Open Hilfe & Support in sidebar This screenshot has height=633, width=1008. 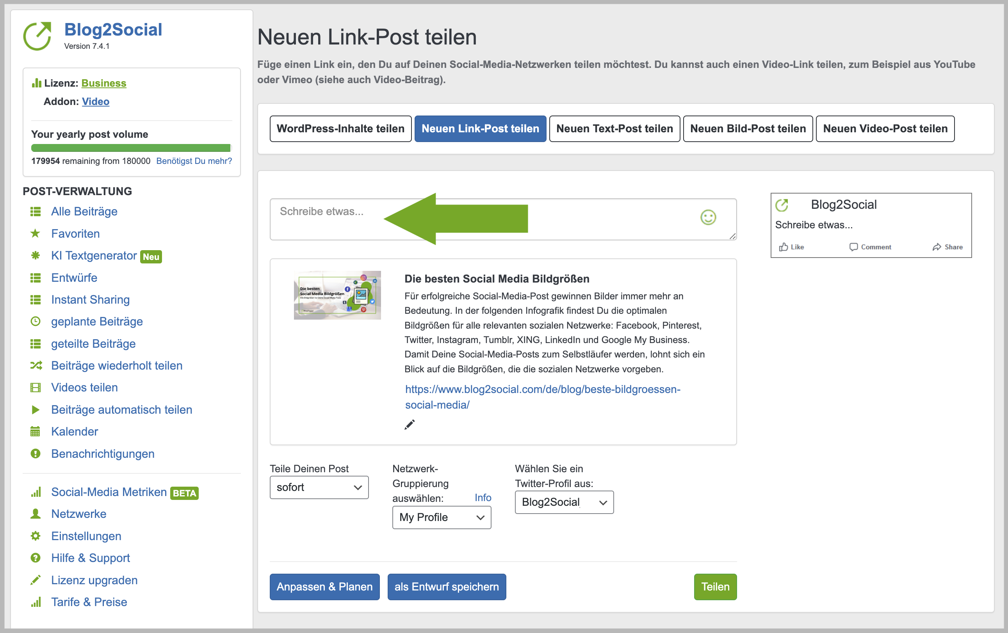[91, 558]
